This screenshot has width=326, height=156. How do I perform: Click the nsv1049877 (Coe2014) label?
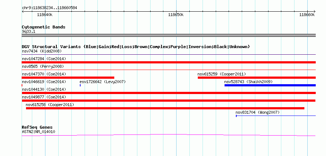[x=44, y=97]
